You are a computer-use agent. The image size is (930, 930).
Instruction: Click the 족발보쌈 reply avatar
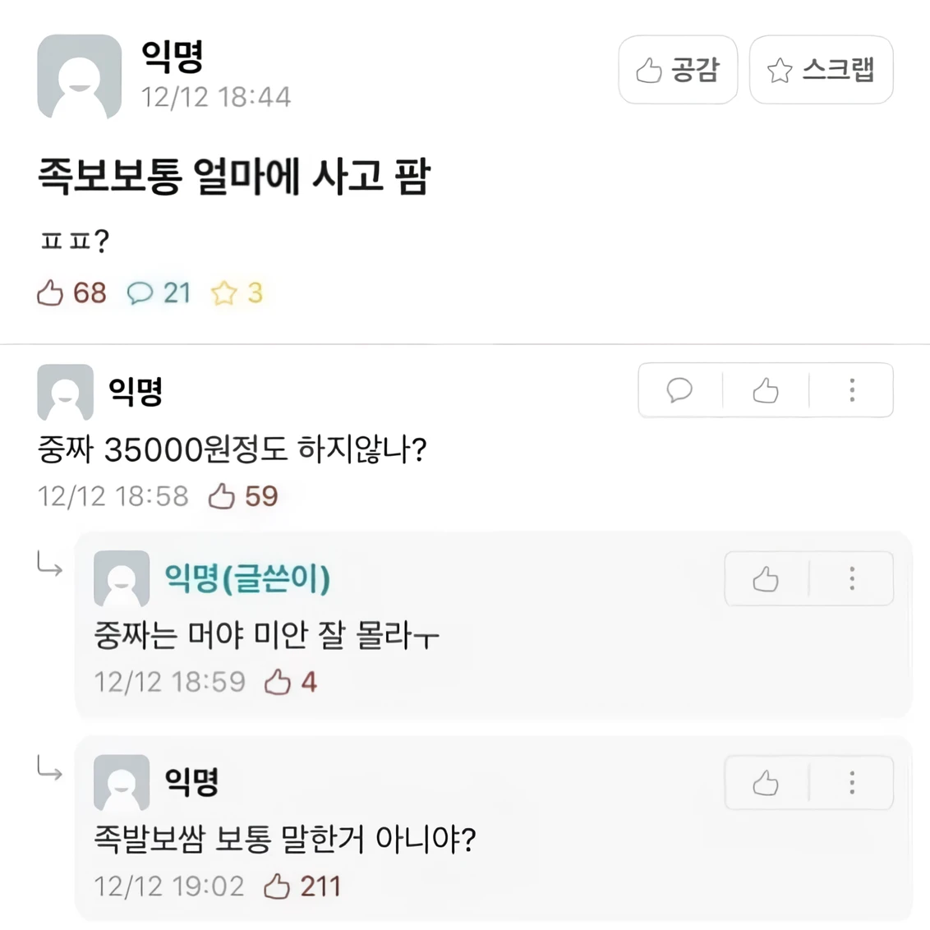coord(122,782)
